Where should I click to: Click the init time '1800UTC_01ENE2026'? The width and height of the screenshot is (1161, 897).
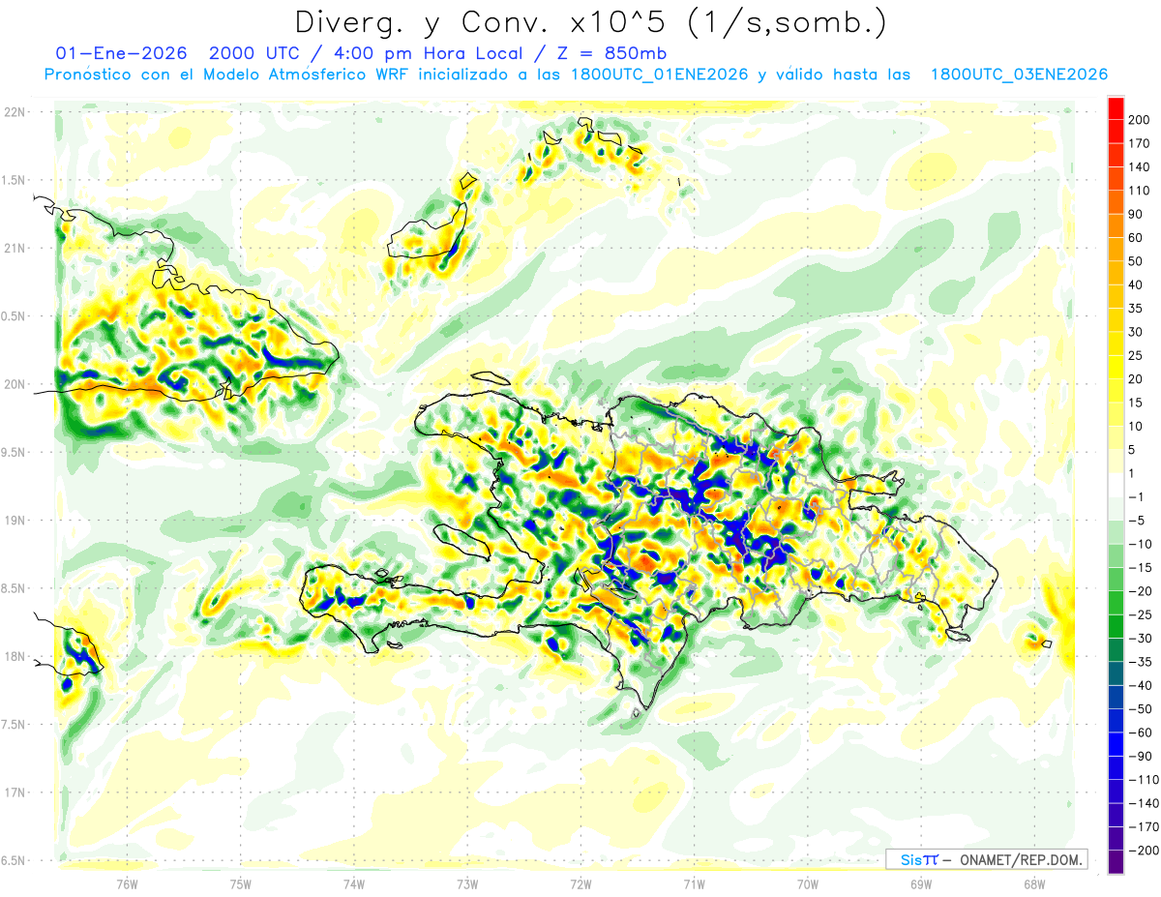point(659,75)
